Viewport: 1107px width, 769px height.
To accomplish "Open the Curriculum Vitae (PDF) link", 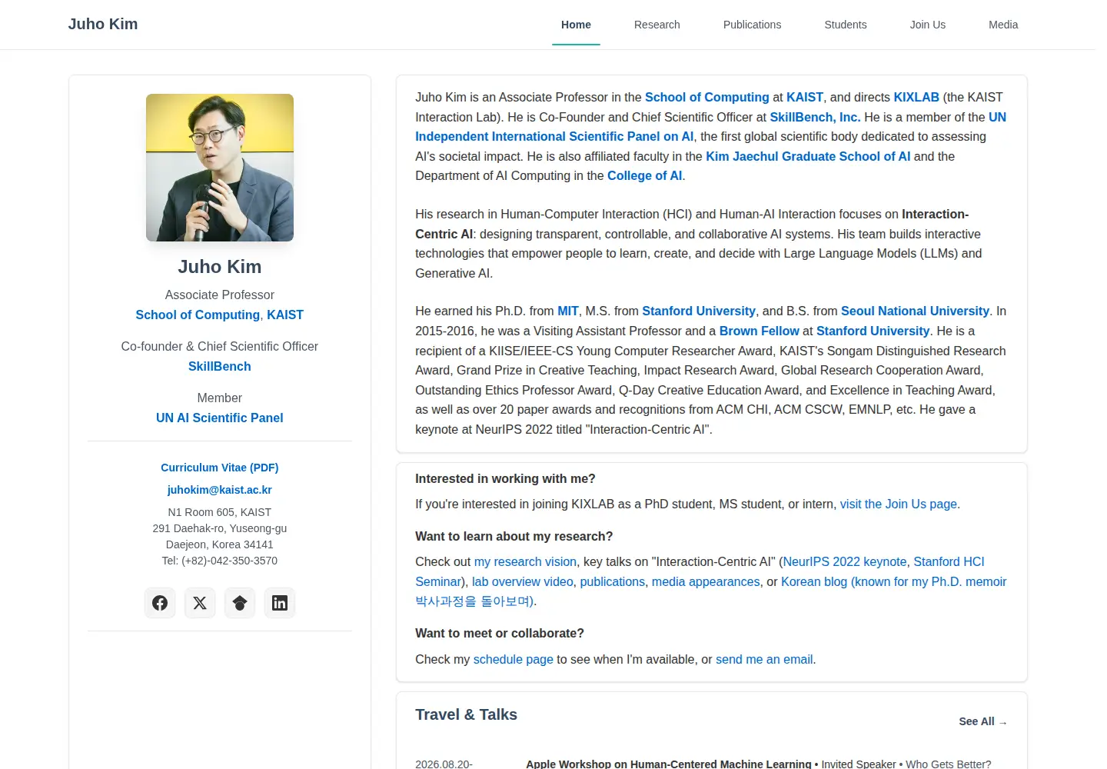I will (x=220, y=468).
